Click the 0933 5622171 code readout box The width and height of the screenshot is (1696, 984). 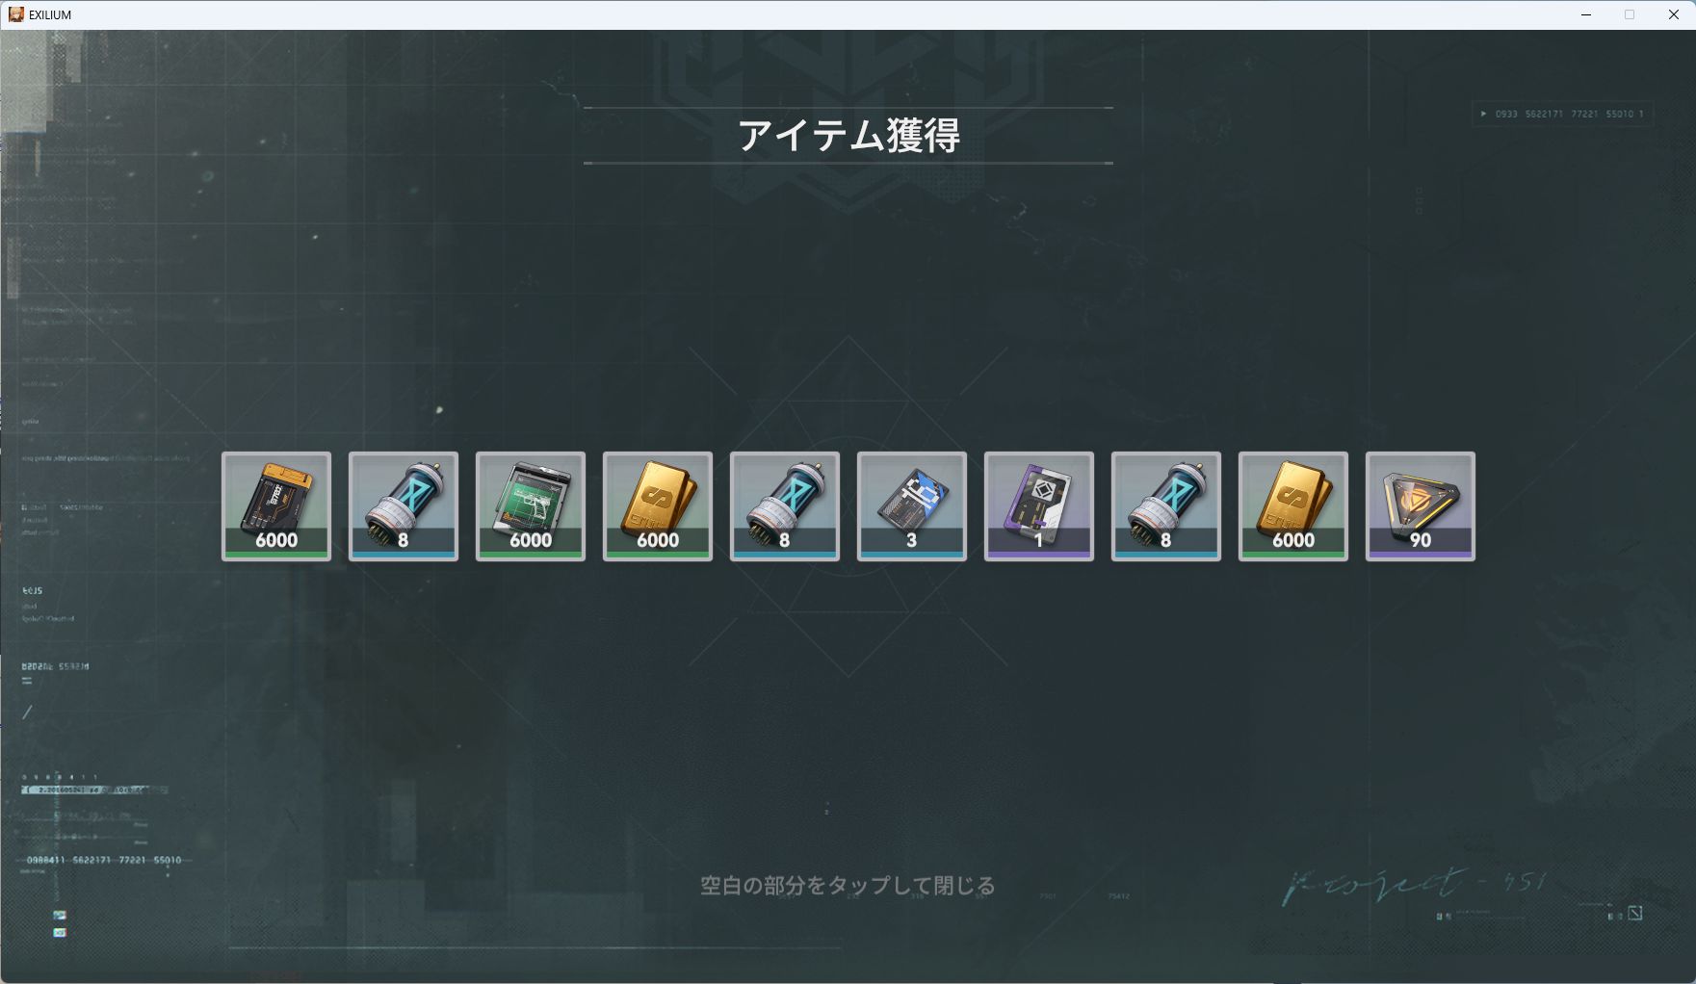coord(1562,114)
